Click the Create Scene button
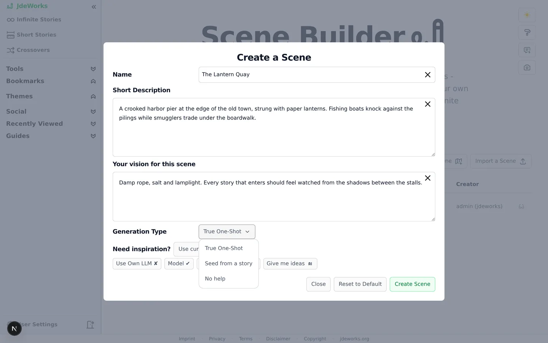Viewport: 548px width, 343px height. (413, 284)
